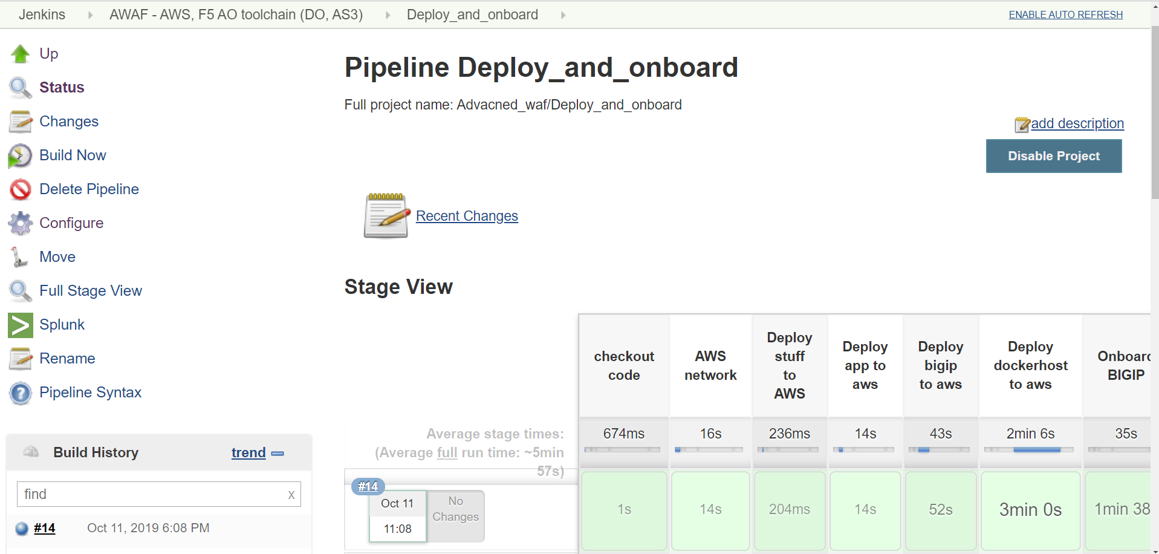Click the Deploy app to aws 14s cell

pos(865,510)
